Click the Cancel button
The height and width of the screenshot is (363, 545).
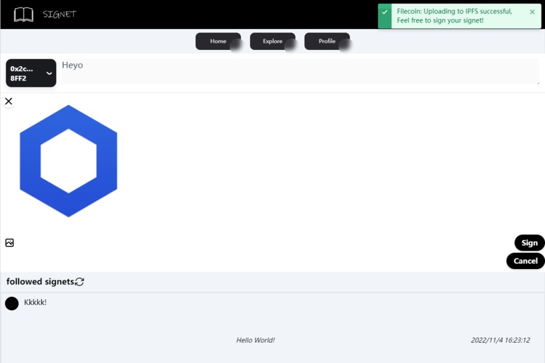pos(525,261)
